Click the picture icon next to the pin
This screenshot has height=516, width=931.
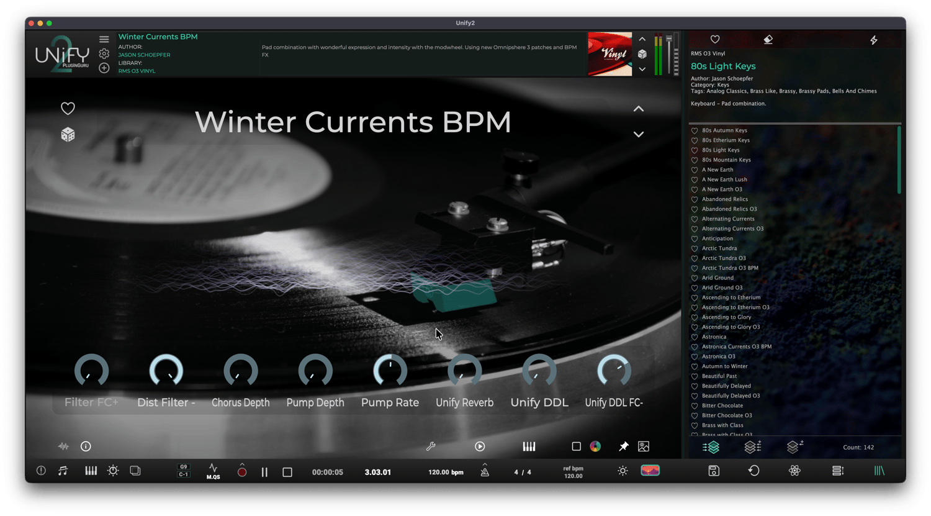(644, 446)
